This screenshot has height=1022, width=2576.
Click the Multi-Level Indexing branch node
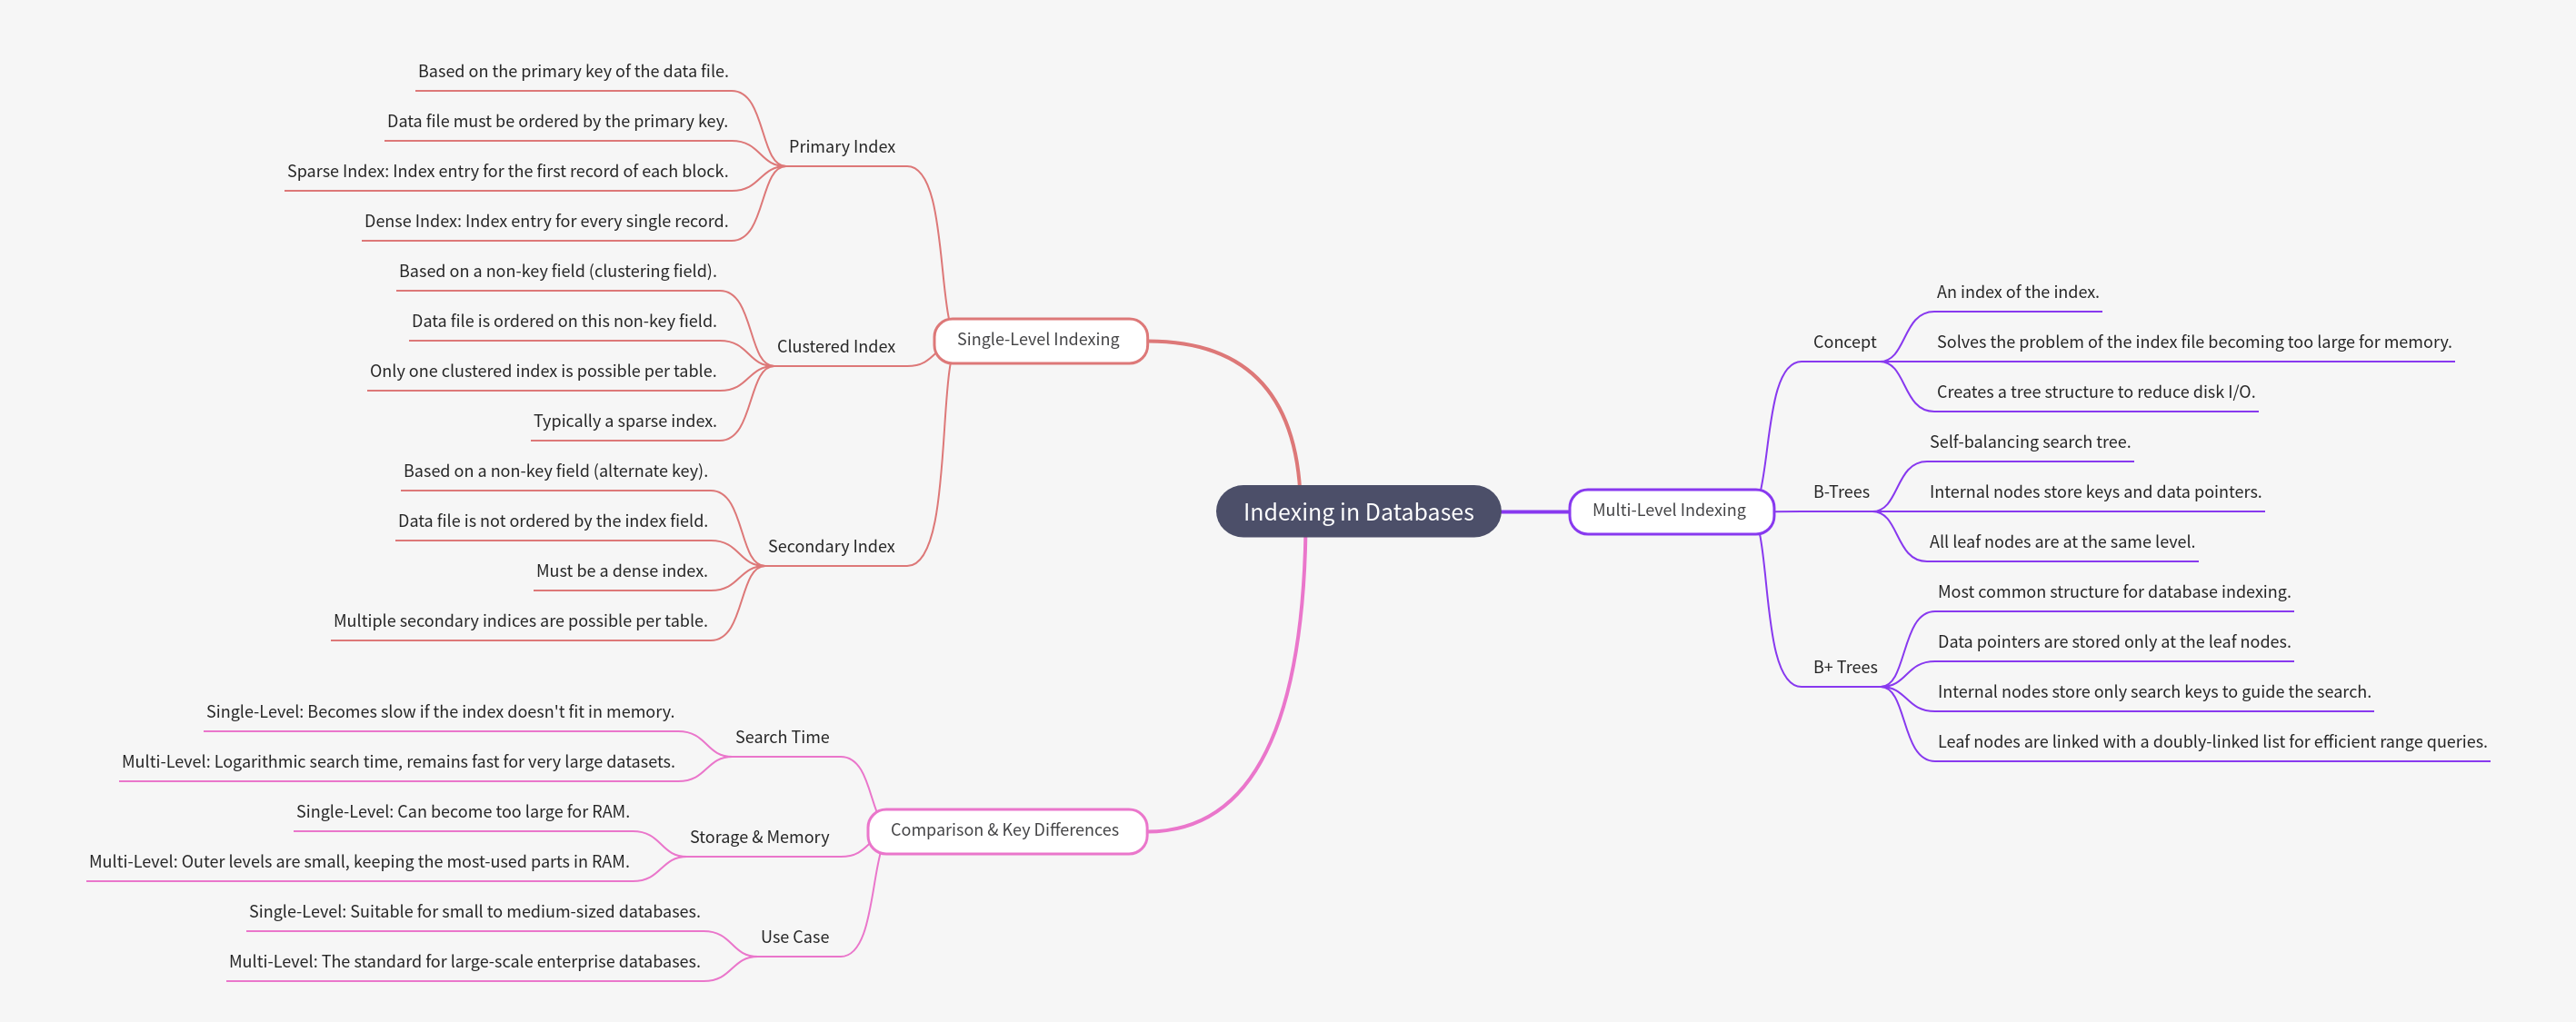(1668, 511)
